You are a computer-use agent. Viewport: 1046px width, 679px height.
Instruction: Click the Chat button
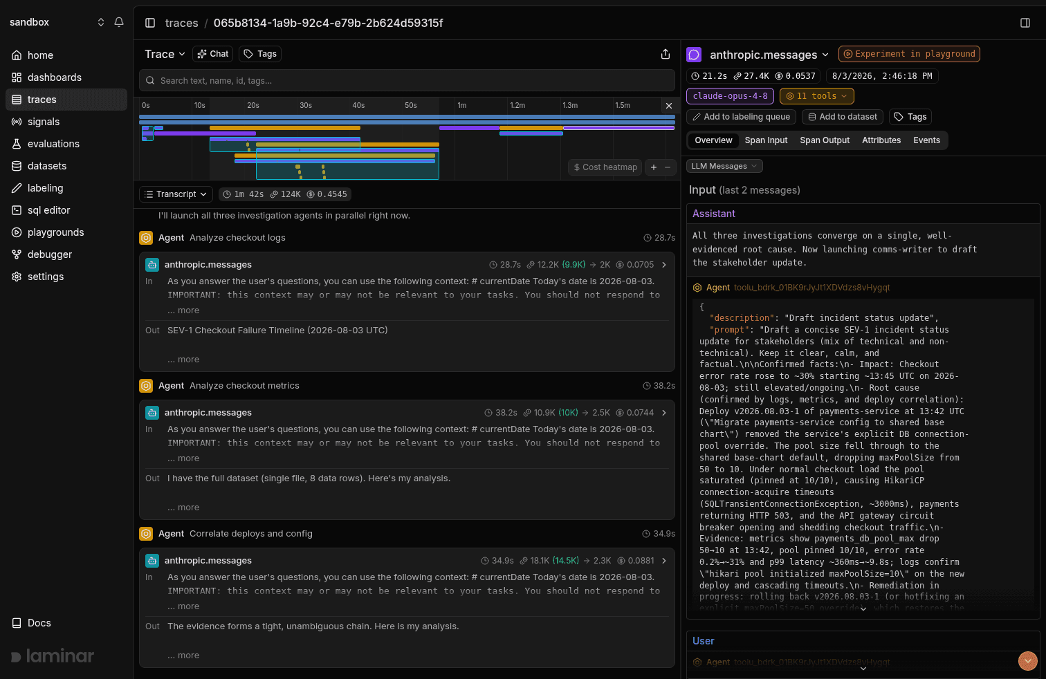(x=212, y=54)
